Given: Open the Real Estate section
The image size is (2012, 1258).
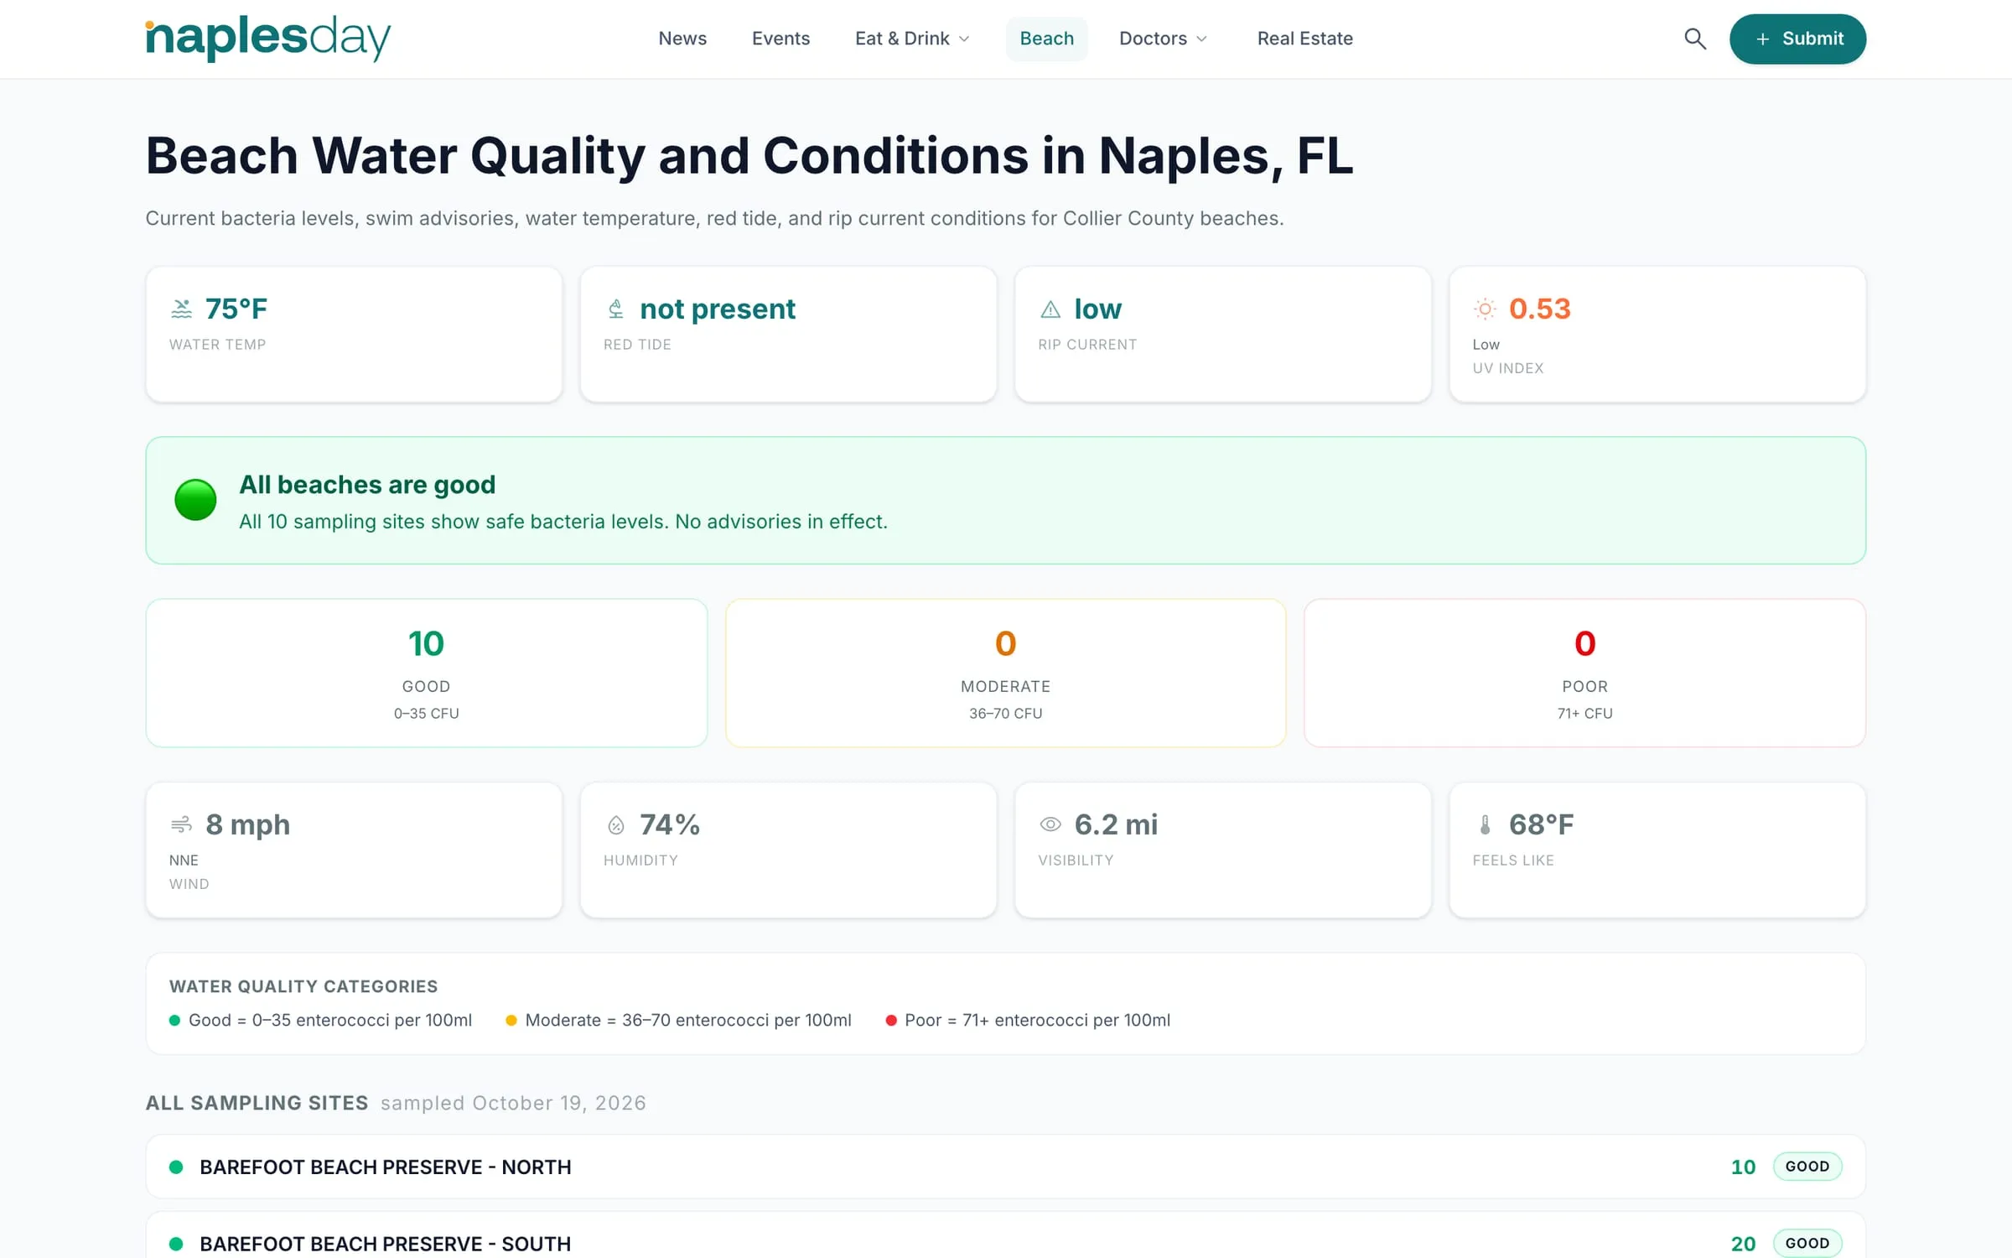Looking at the screenshot, I should (1304, 39).
